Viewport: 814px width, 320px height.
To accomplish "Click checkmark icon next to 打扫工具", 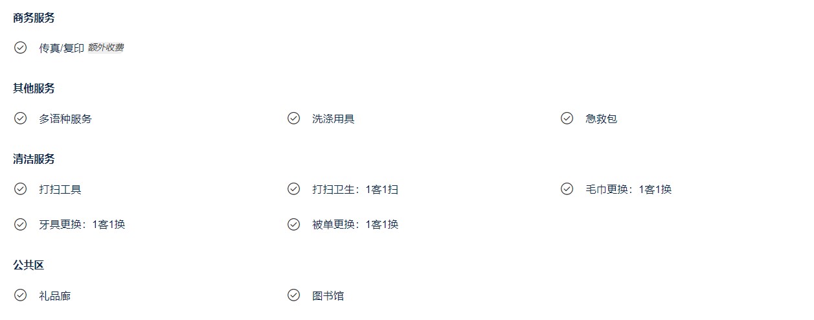I will 20,189.
